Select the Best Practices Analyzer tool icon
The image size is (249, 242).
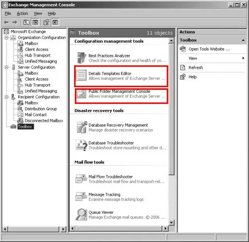(81, 58)
